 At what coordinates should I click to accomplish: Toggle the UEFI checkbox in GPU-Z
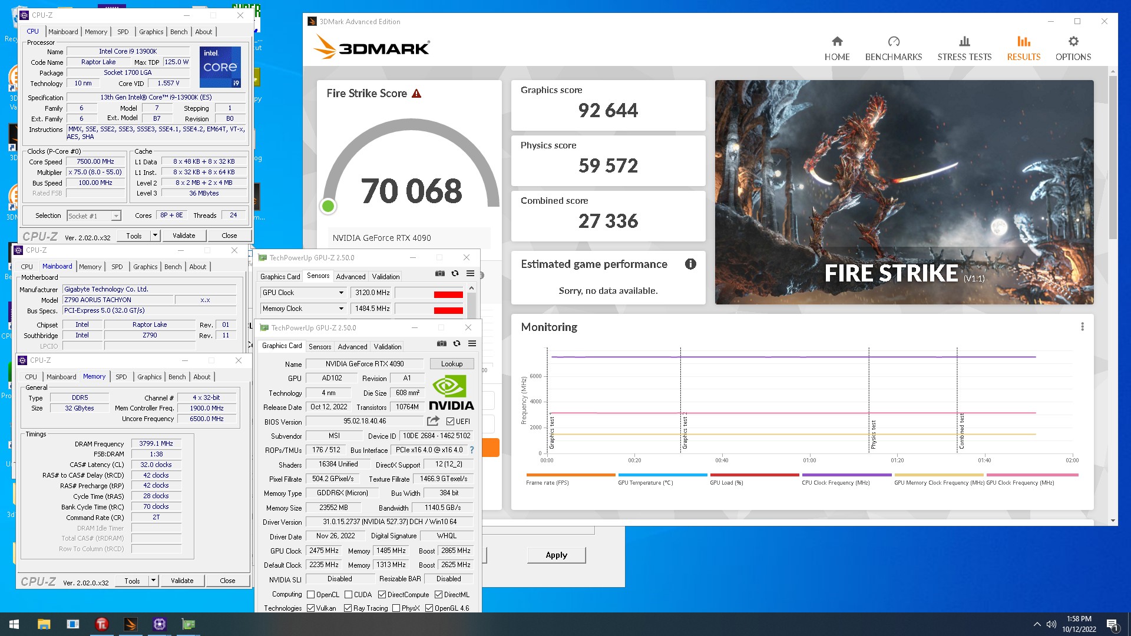(x=450, y=422)
